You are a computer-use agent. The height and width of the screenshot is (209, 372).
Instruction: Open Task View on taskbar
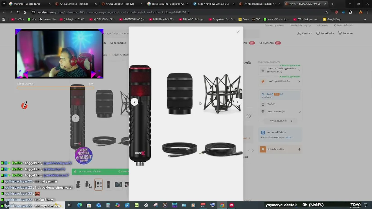tap(70, 205)
